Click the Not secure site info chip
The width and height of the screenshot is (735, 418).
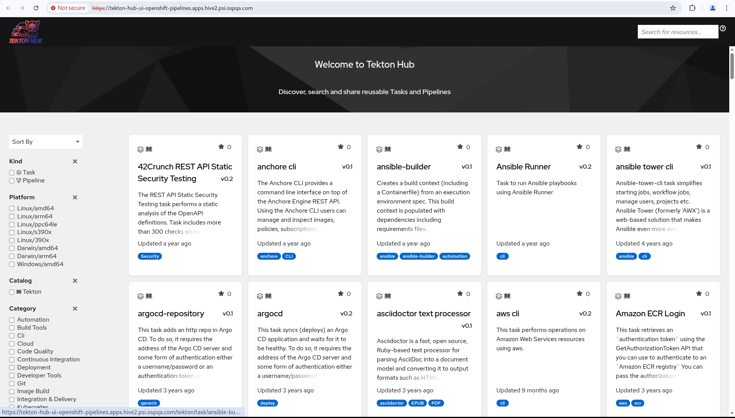(68, 8)
